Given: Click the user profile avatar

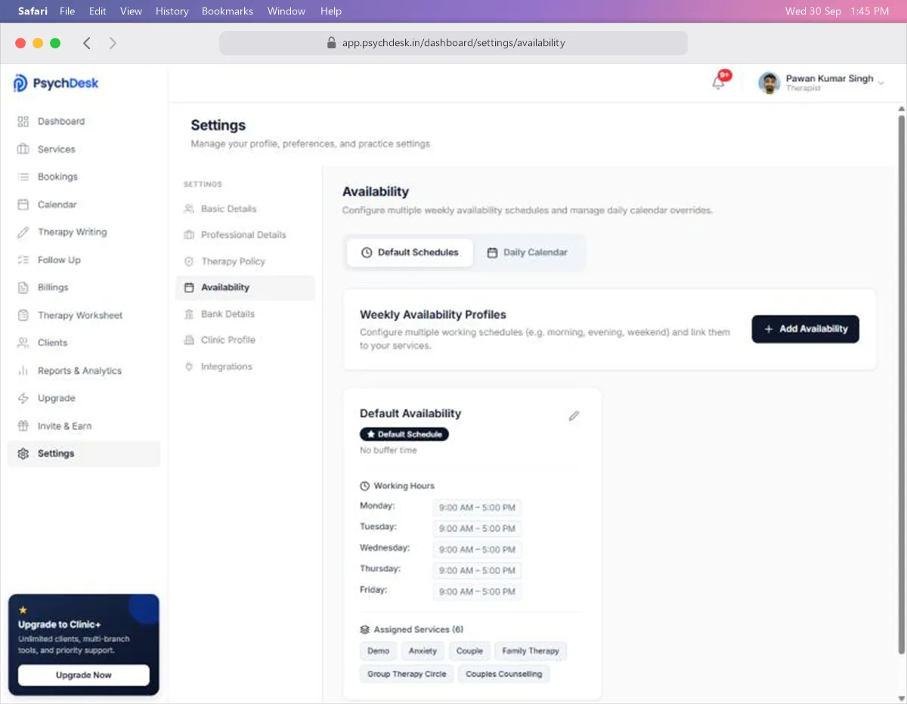Looking at the screenshot, I should (x=769, y=83).
